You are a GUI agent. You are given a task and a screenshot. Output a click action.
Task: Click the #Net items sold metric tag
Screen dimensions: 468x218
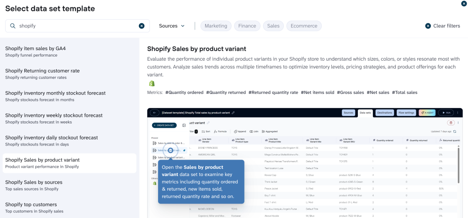coord(318,93)
